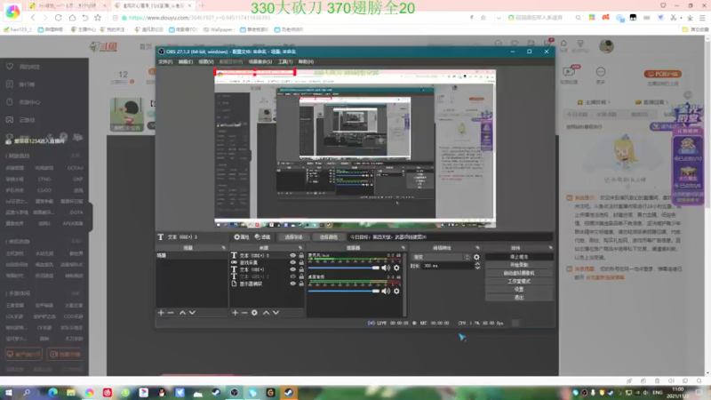This screenshot has width=711, height=400.
Task: Open File Explorer from the taskbar
Action: pyautogui.click(x=71, y=392)
